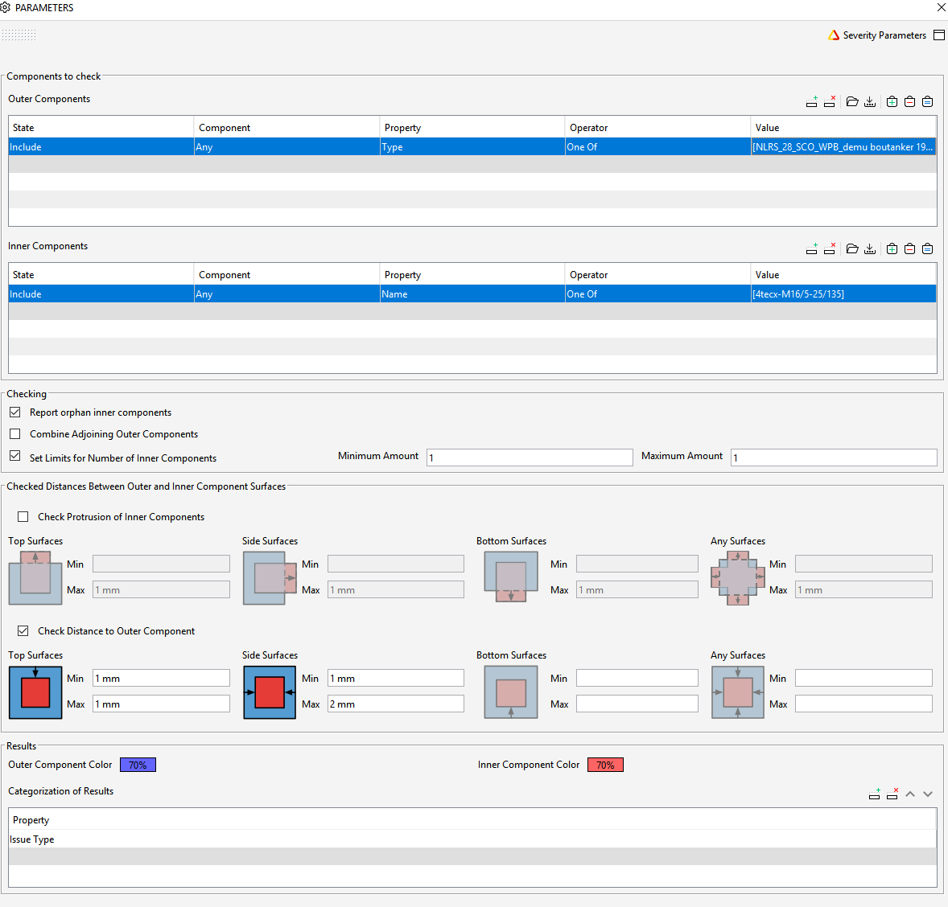Enable Combine Adjoining Outer Components
Viewport: 948px width, 907px height.
[15, 434]
